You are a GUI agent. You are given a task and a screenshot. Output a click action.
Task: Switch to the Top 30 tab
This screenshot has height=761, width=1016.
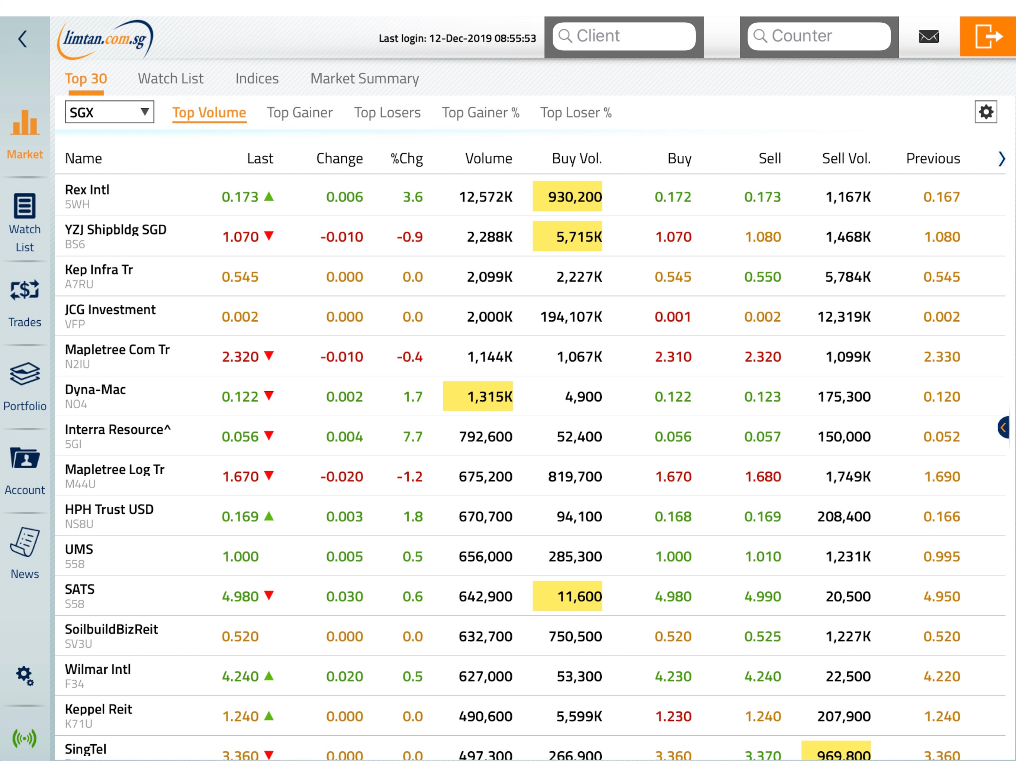pyautogui.click(x=86, y=78)
